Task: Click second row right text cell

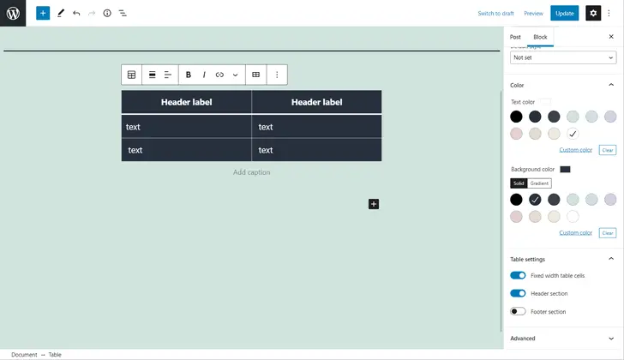Action: 317,150
